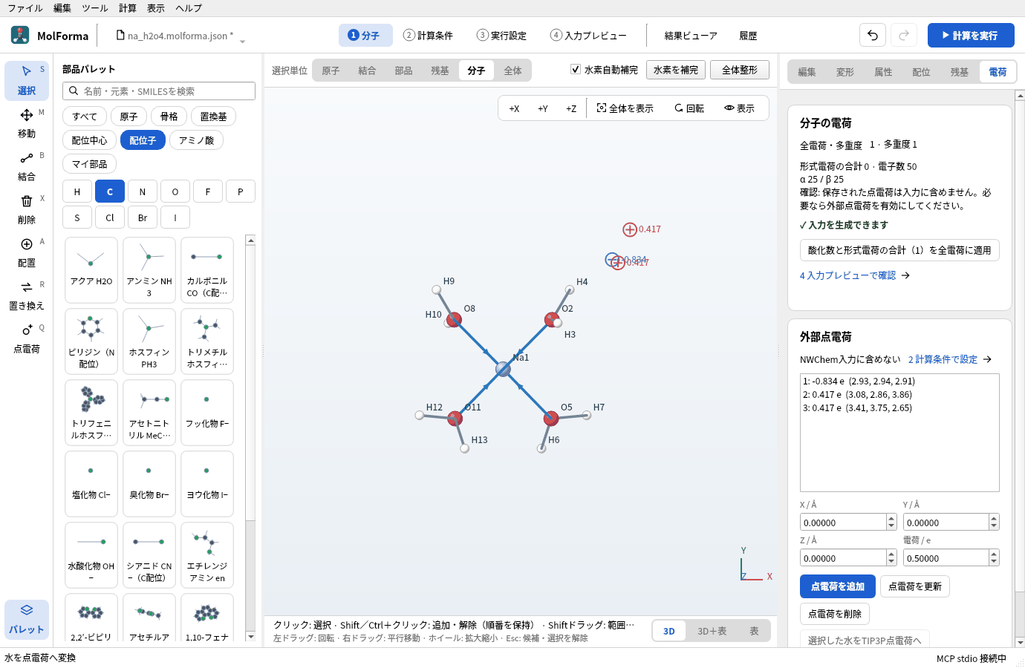The width and height of the screenshot is (1025, 668).
Task: Choose the 結合 (bond) tool
Action: pos(27,166)
